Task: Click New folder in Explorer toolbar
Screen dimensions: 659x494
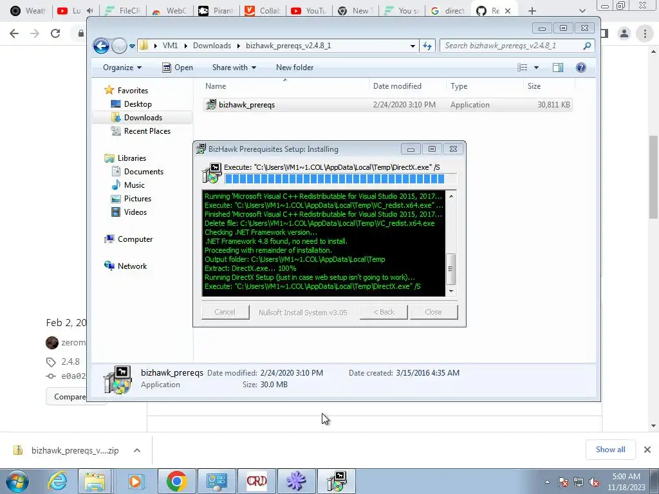Action: [295, 68]
